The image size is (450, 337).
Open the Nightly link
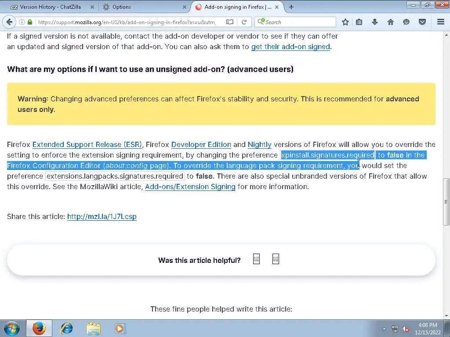(x=259, y=144)
